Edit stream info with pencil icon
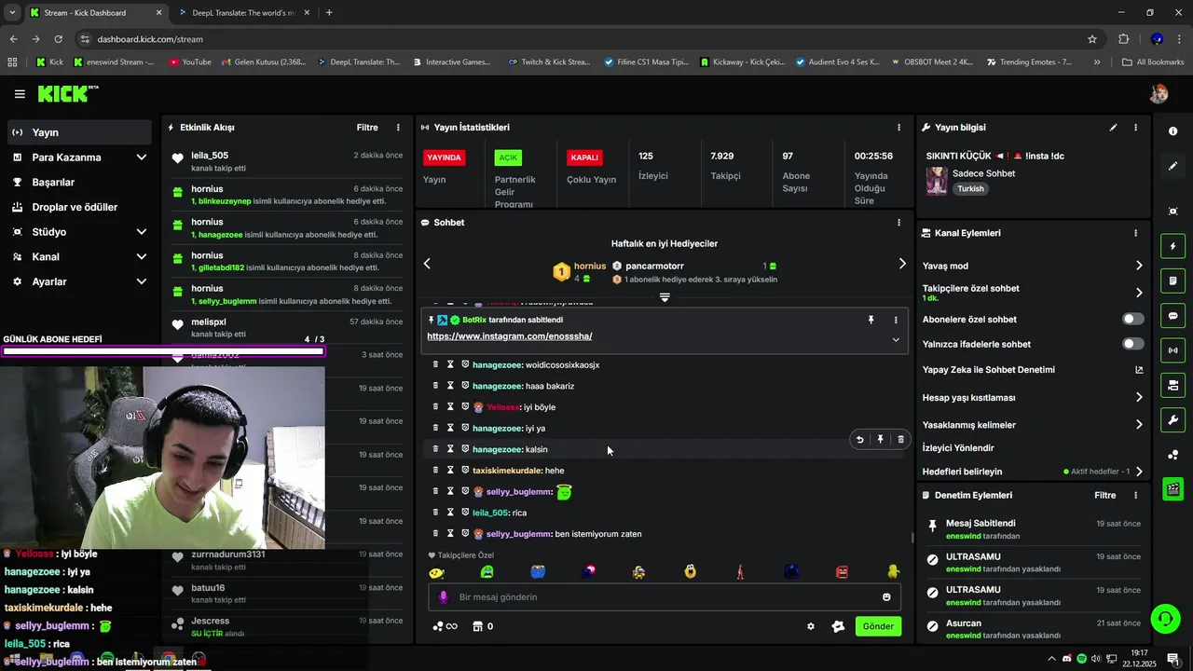 (1113, 128)
